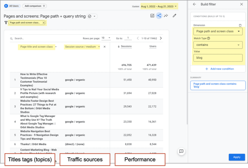Click the share report icon
Viewport: 248px width, 168px height.
click(x=159, y=16)
